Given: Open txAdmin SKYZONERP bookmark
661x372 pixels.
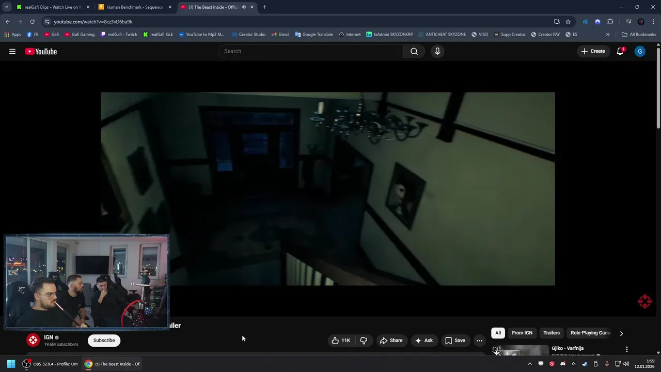Looking at the screenshot, I should 389,35.
